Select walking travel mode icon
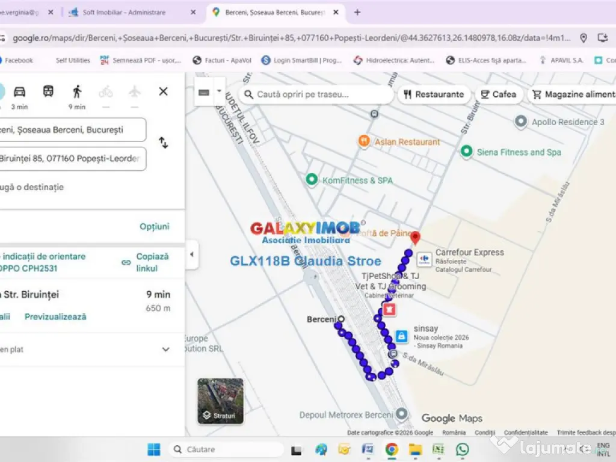This screenshot has height=462, width=616. (x=77, y=91)
